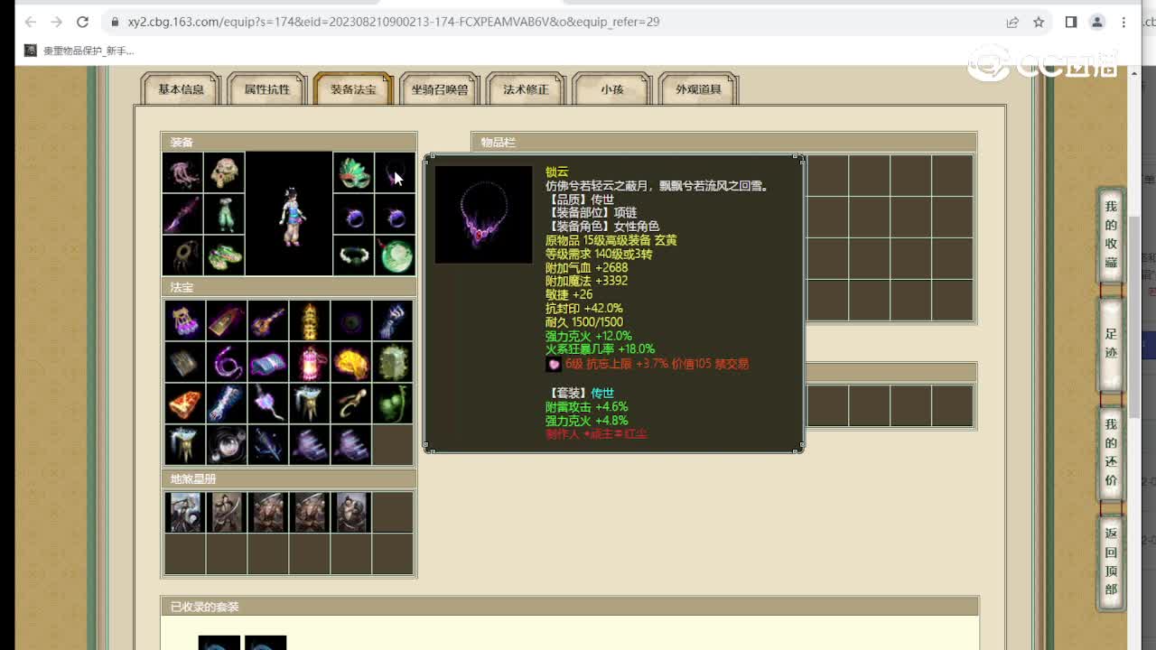
Task: Open 足迹 browsing history button
Action: click(x=1111, y=343)
